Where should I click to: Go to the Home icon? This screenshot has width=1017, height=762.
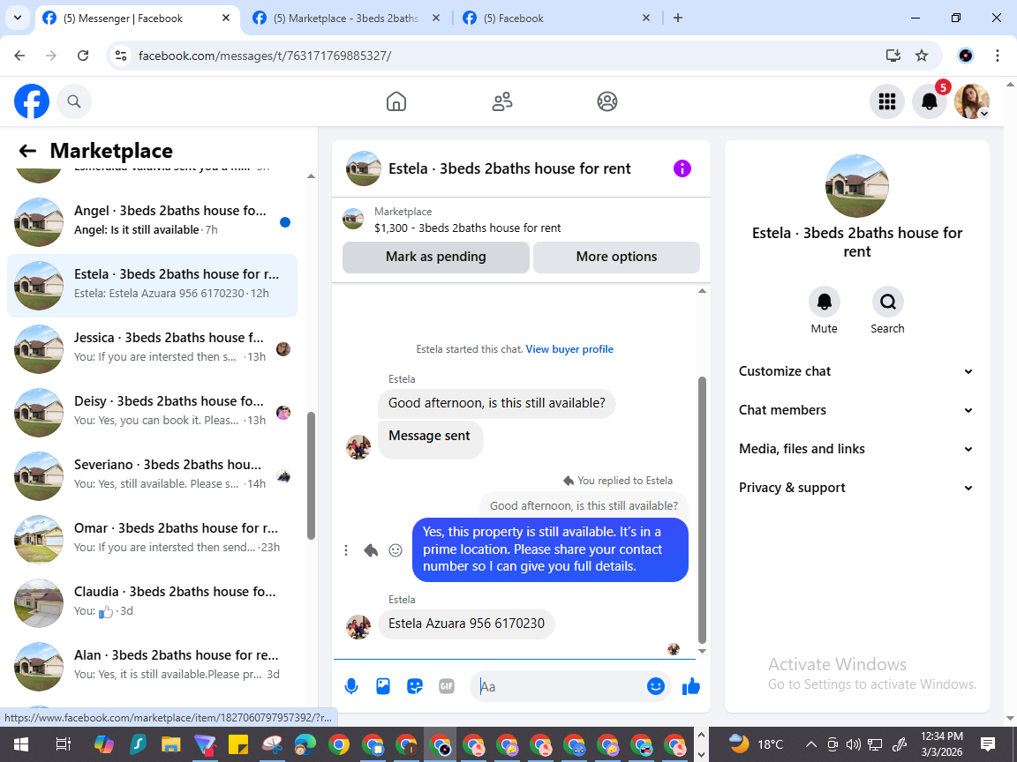click(x=396, y=101)
